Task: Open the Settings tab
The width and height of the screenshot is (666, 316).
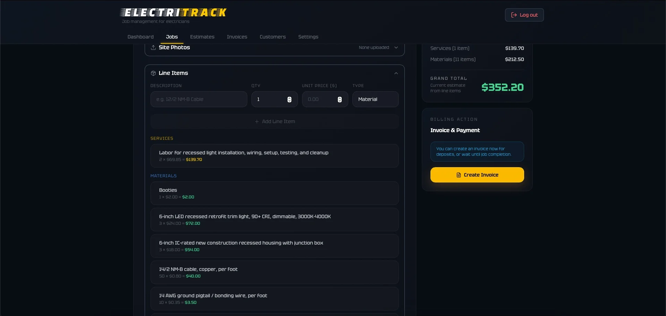Action: click(x=308, y=37)
